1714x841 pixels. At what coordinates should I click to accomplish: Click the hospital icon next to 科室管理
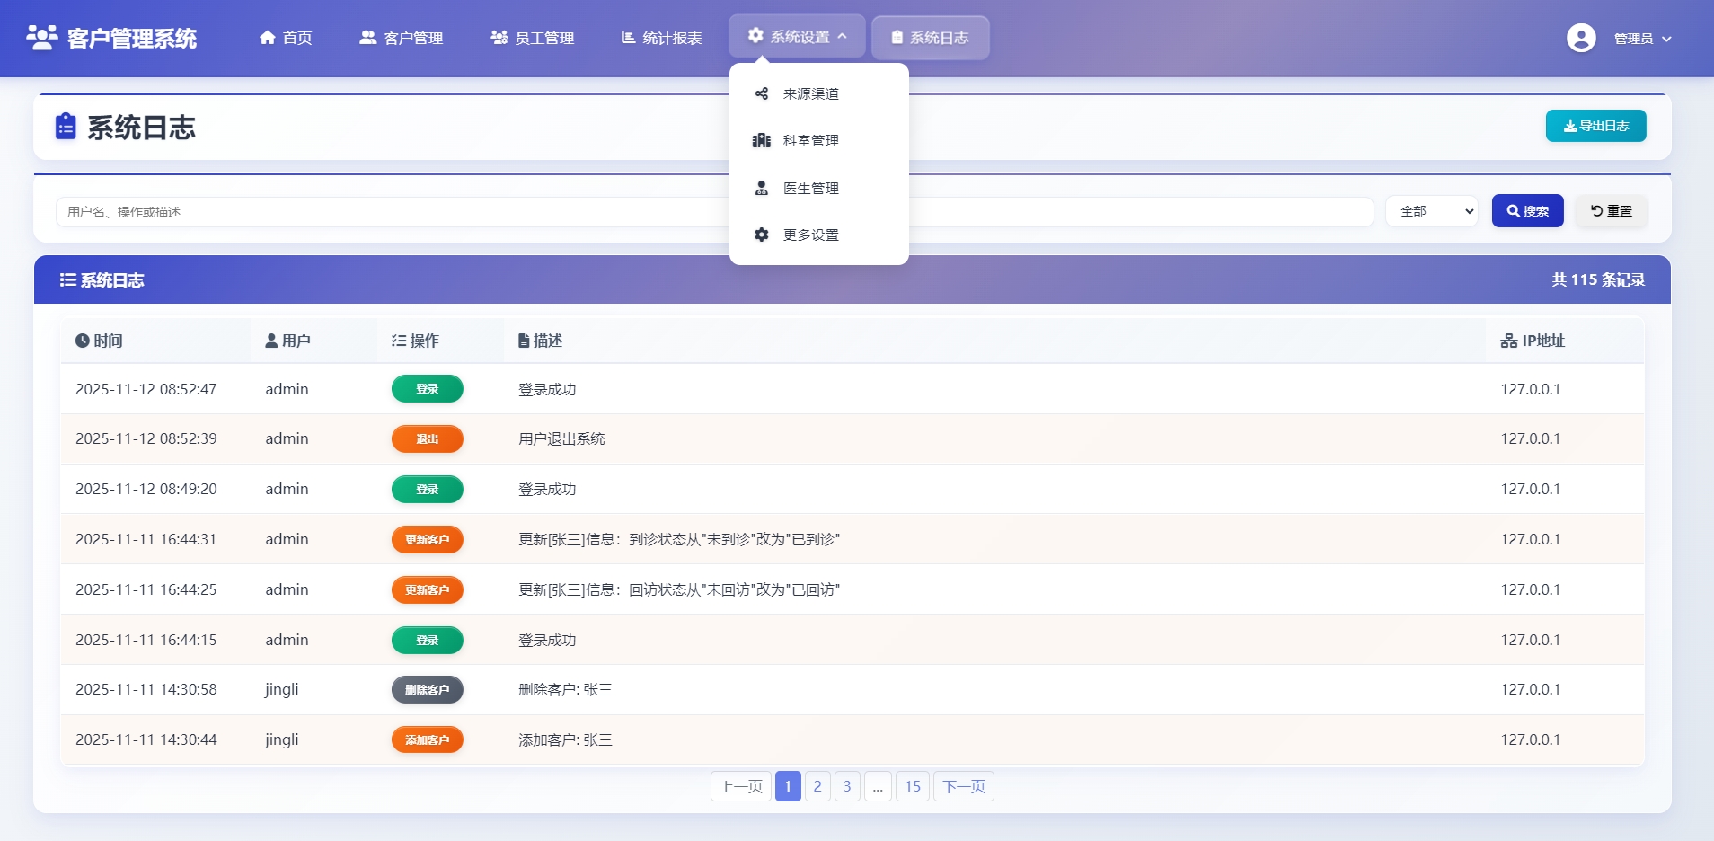(x=761, y=140)
